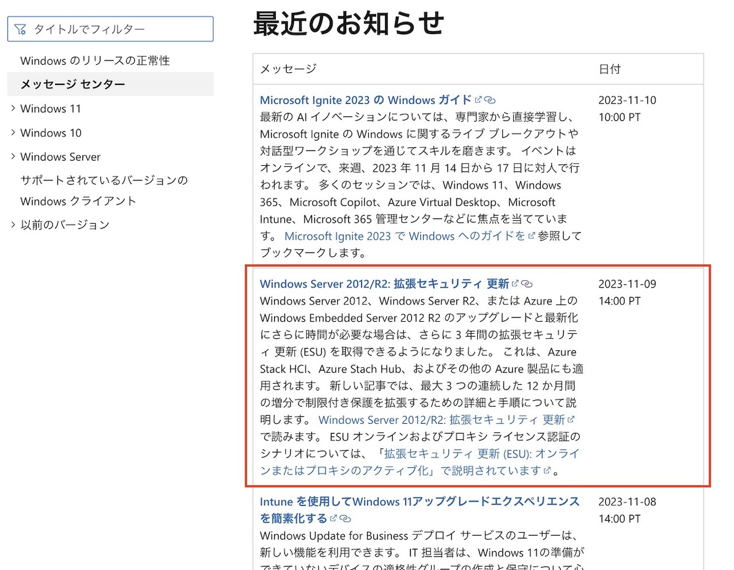Viewport: 734px width, 570px height.
Task: Open 拡張セキュリティ 更新 (ESU): オンライン link
Action: (x=420, y=462)
